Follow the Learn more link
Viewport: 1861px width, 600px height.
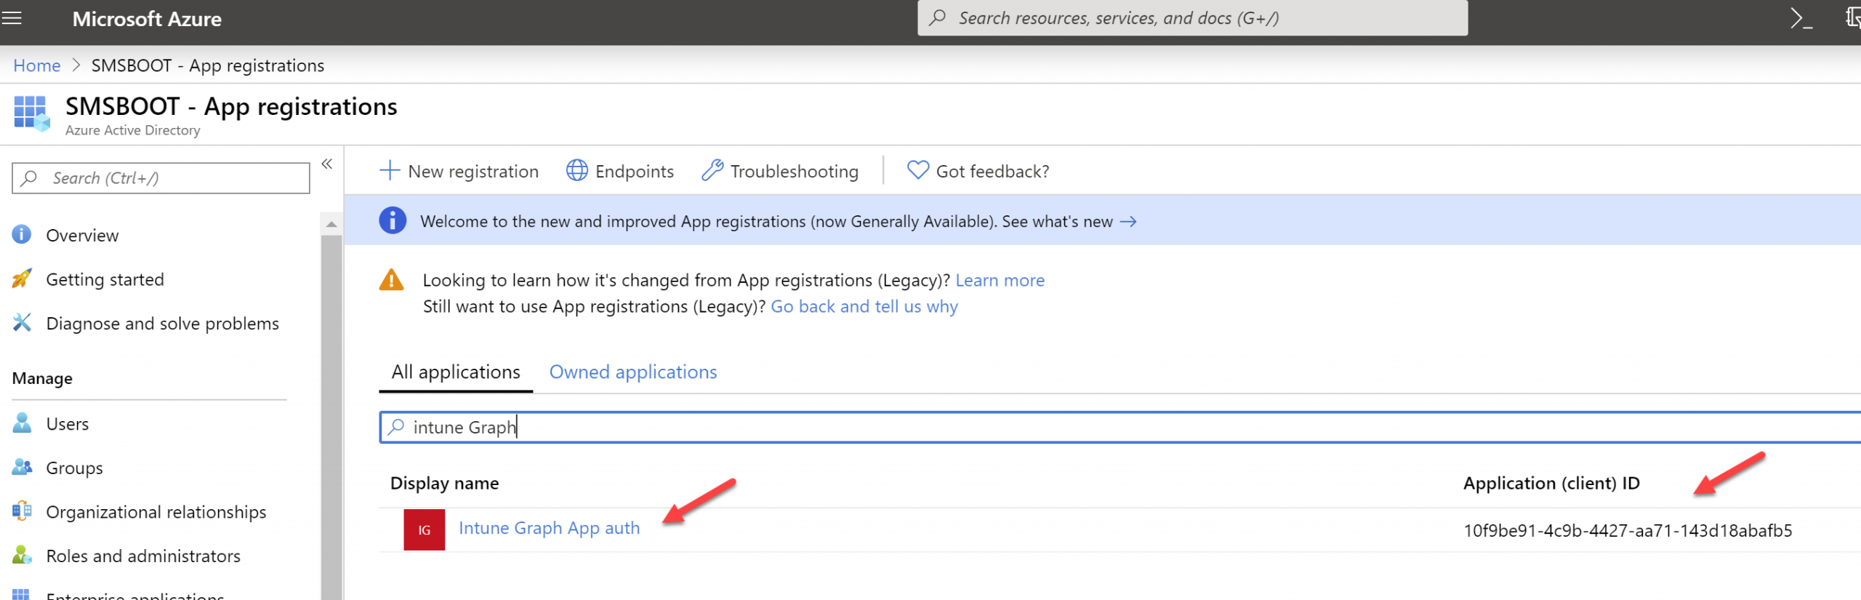1000,281
